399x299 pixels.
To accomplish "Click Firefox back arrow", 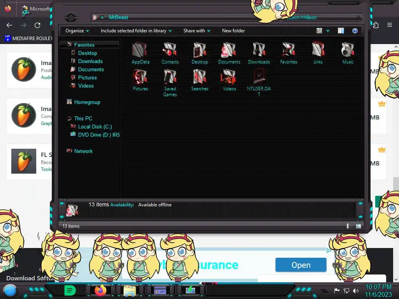I will click(x=9, y=25).
